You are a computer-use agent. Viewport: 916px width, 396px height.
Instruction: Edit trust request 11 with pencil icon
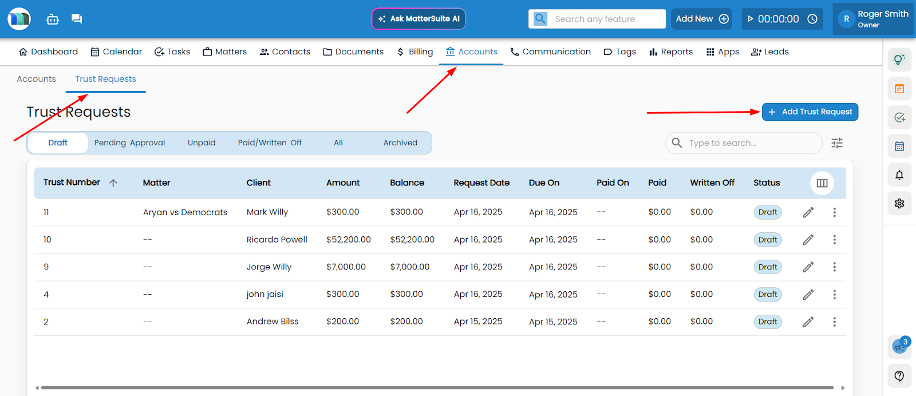pos(808,212)
